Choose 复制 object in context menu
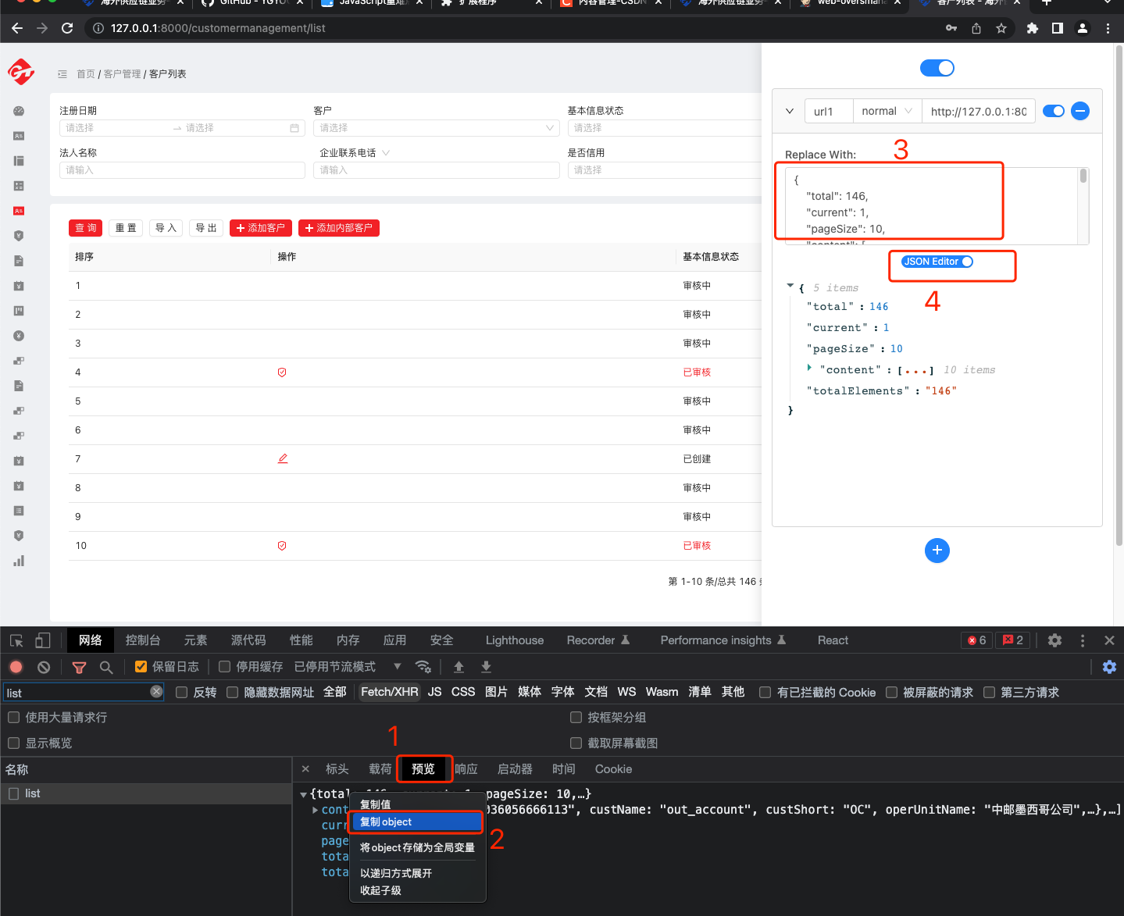This screenshot has height=916, width=1124. pyautogui.click(x=416, y=822)
